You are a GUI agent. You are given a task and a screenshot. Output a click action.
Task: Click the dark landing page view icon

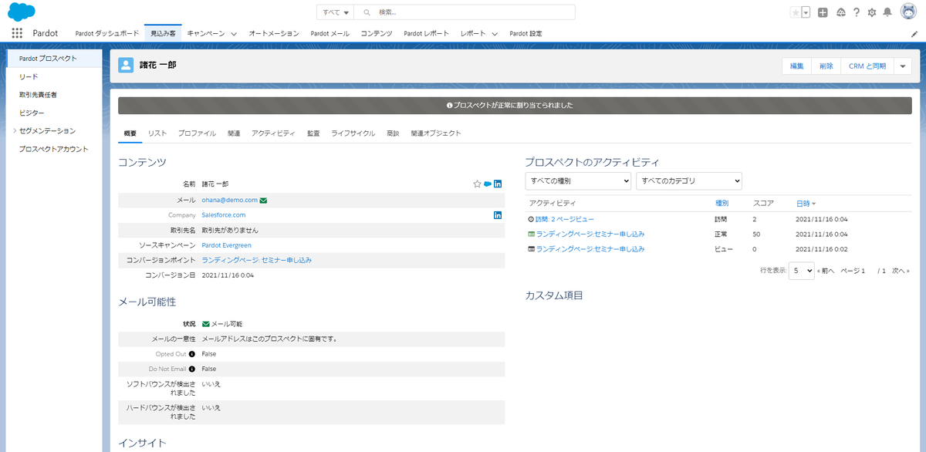(x=531, y=249)
